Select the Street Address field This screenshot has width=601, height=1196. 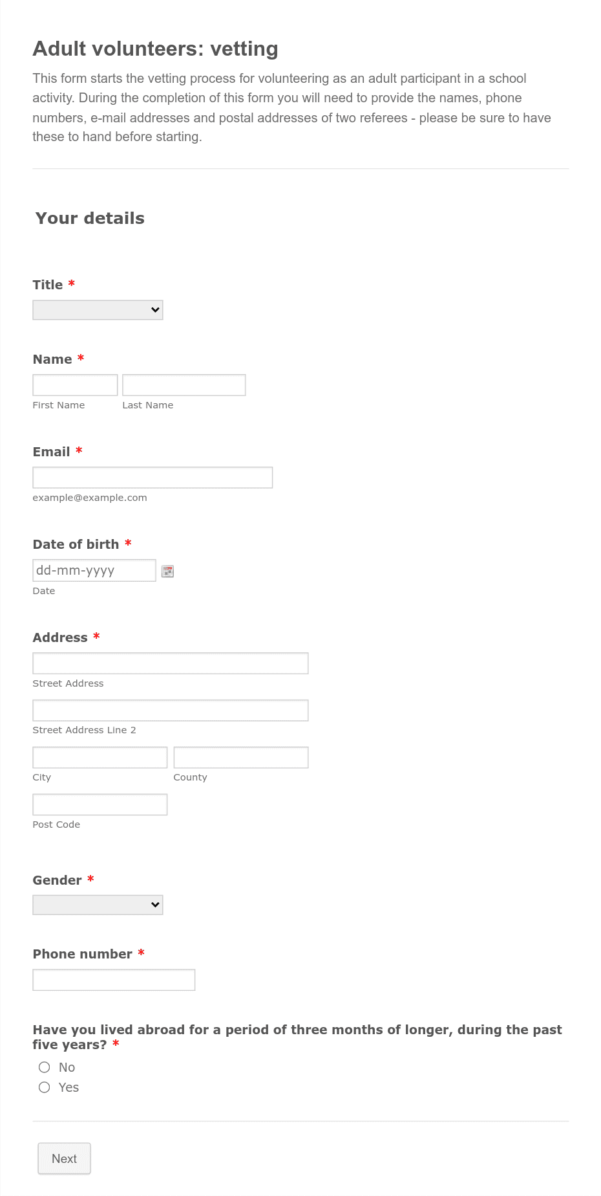170,663
